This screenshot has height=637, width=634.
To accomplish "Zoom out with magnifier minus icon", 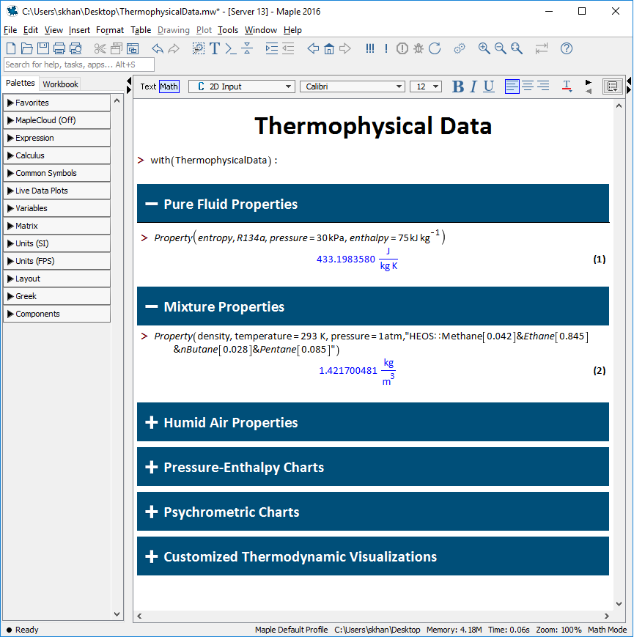I will point(501,48).
